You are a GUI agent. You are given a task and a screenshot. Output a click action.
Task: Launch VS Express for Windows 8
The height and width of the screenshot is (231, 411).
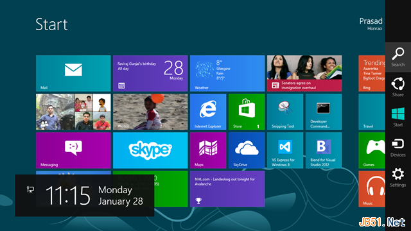click(x=285, y=150)
